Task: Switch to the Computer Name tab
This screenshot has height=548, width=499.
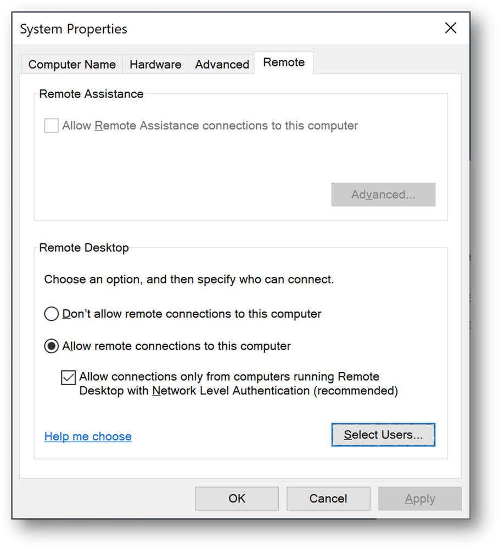Action: pos(72,64)
